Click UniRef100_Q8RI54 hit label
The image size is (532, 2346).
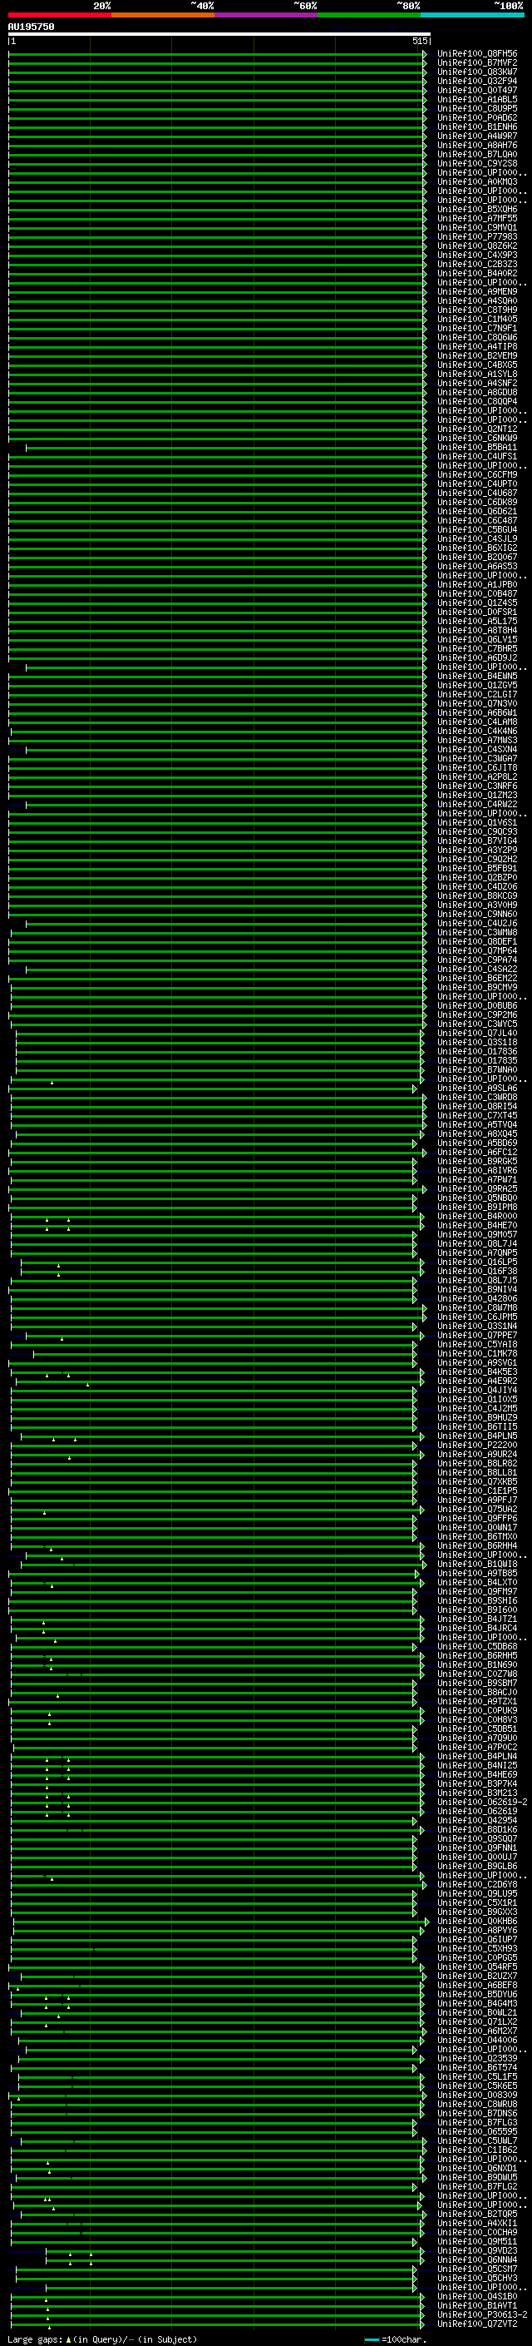477,1106
